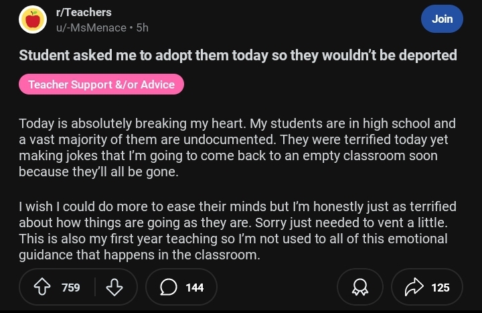Click the 759 upvote count
Viewport: 482px width, 313px height.
coord(70,288)
